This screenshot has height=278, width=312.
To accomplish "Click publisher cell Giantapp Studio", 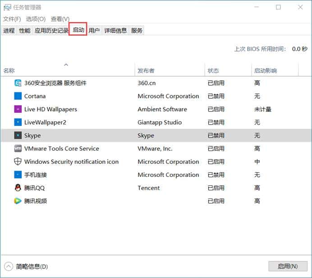I will (160, 122).
